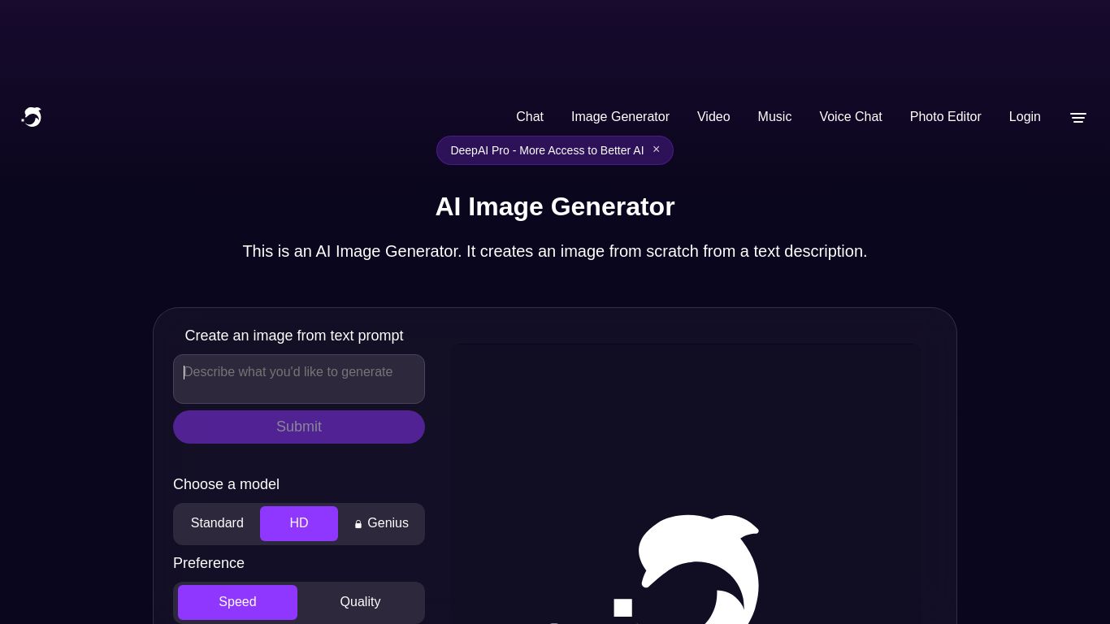Select the HD model option
1110x624 pixels.
click(299, 523)
